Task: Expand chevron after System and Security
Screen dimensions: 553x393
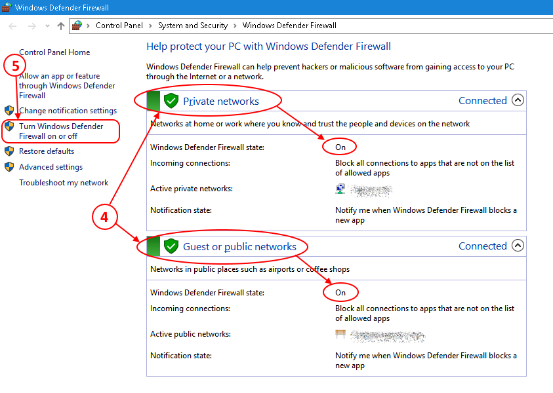Action: pos(235,26)
